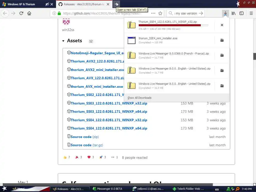Open the star Start button on taskbar

[x=4, y=188]
